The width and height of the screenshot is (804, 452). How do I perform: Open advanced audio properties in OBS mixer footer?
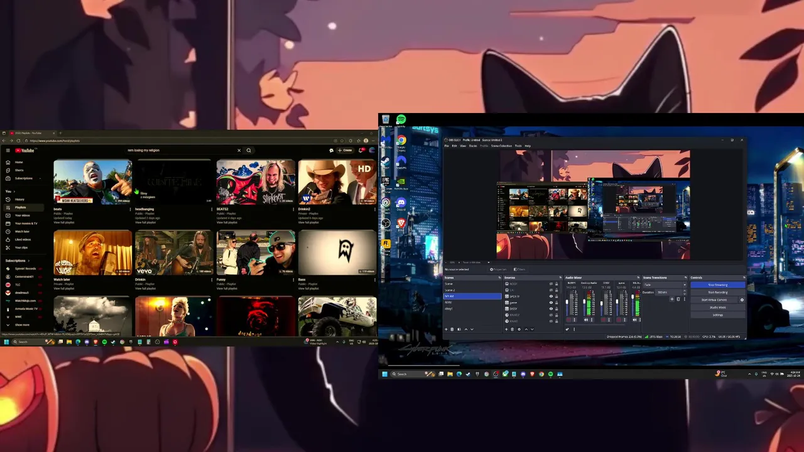point(567,329)
